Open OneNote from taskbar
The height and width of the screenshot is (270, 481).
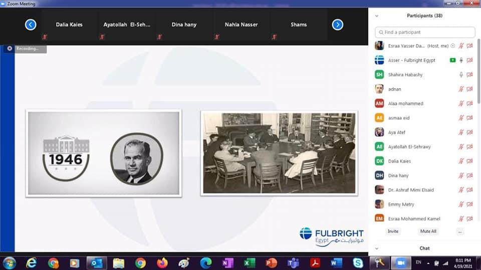click(227, 263)
